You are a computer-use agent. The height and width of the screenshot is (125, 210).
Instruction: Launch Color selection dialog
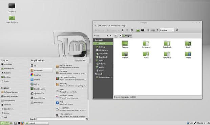71,79
